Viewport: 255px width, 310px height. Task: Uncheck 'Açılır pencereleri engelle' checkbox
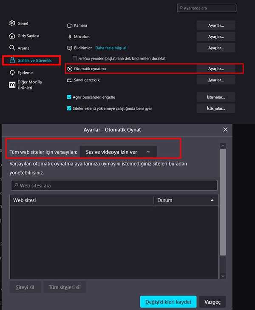[69, 97]
